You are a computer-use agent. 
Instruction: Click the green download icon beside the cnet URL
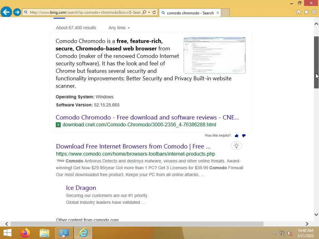(x=58, y=125)
